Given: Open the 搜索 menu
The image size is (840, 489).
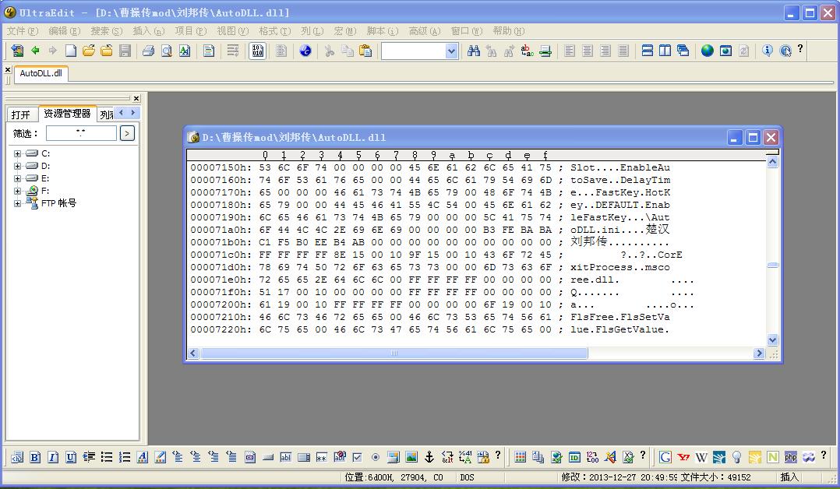Looking at the screenshot, I should click(106, 31).
